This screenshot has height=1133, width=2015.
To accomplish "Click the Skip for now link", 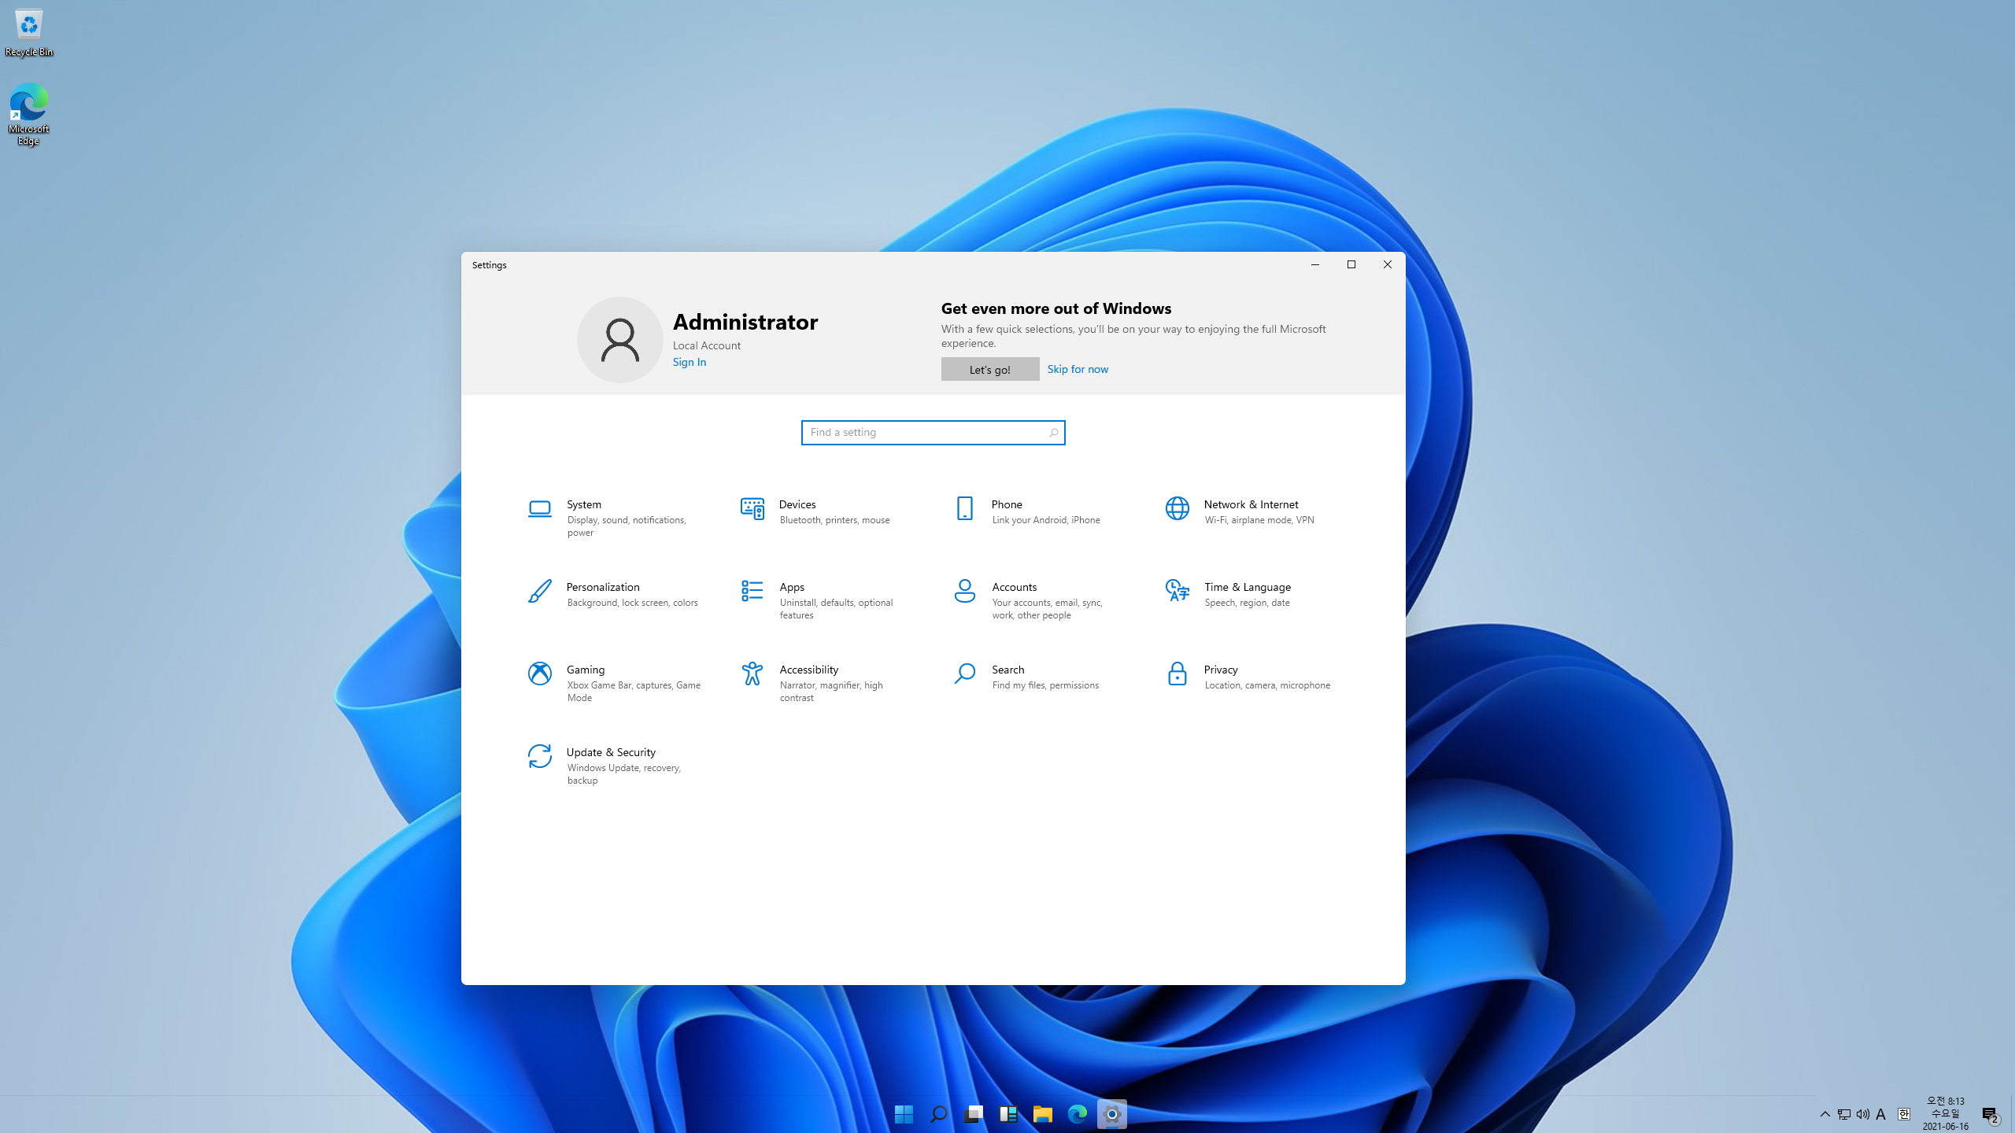I will tap(1077, 369).
